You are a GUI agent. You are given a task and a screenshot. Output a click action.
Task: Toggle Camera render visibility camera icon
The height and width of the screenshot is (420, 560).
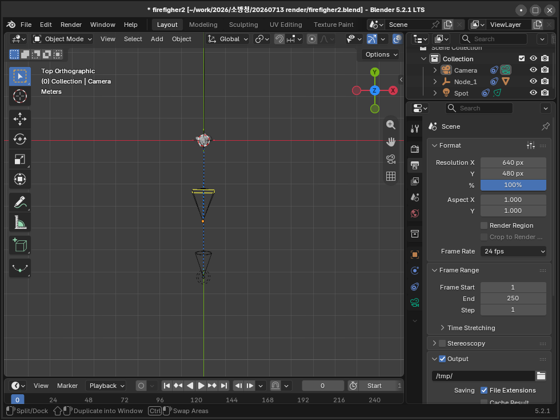[545, 70]
